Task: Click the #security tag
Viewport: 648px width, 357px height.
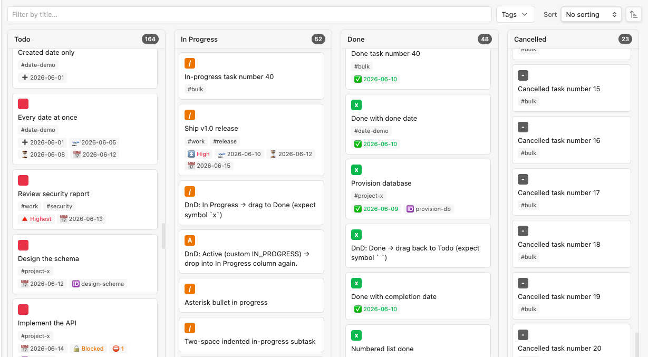Action: (x=59, y=206)
